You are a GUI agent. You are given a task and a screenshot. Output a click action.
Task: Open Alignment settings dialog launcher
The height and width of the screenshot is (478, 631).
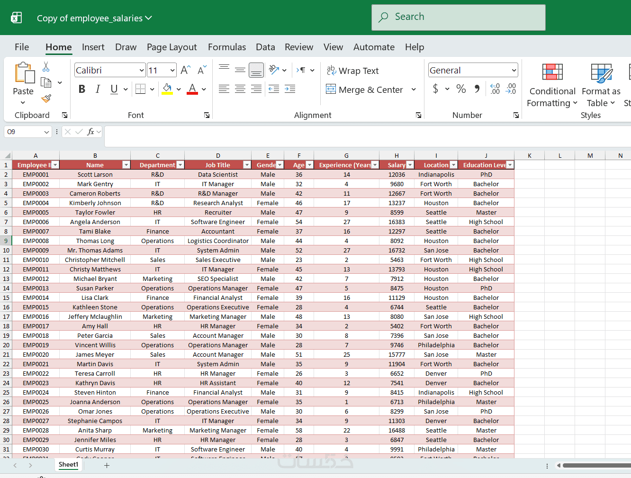(x=419, y=115)
